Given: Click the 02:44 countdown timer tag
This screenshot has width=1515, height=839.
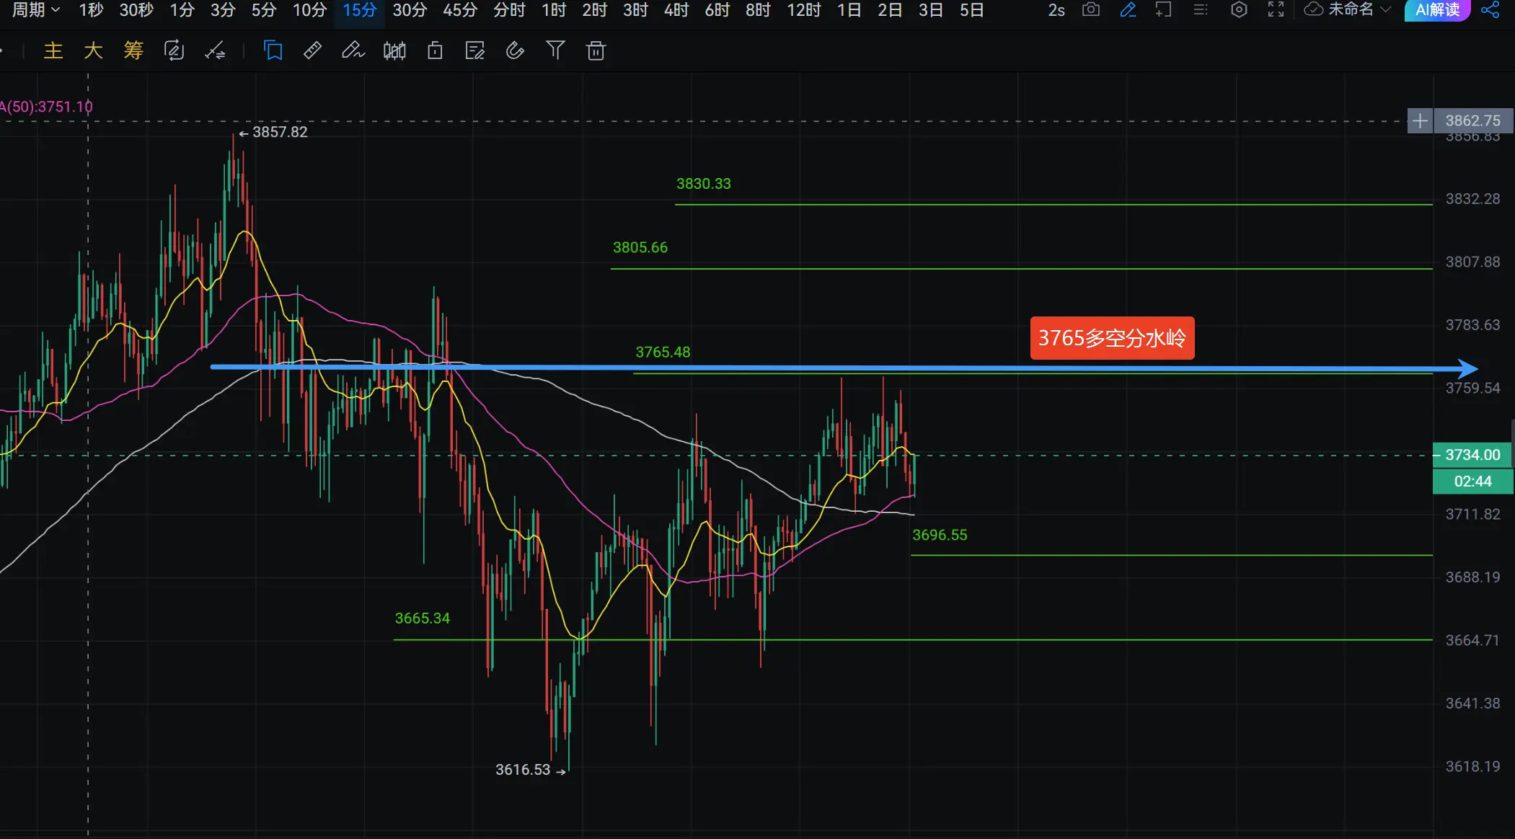Looking at the screenshot, I should coord(1472,481).
